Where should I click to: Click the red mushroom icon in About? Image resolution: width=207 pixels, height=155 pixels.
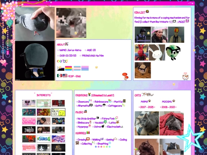click(125, 76)
